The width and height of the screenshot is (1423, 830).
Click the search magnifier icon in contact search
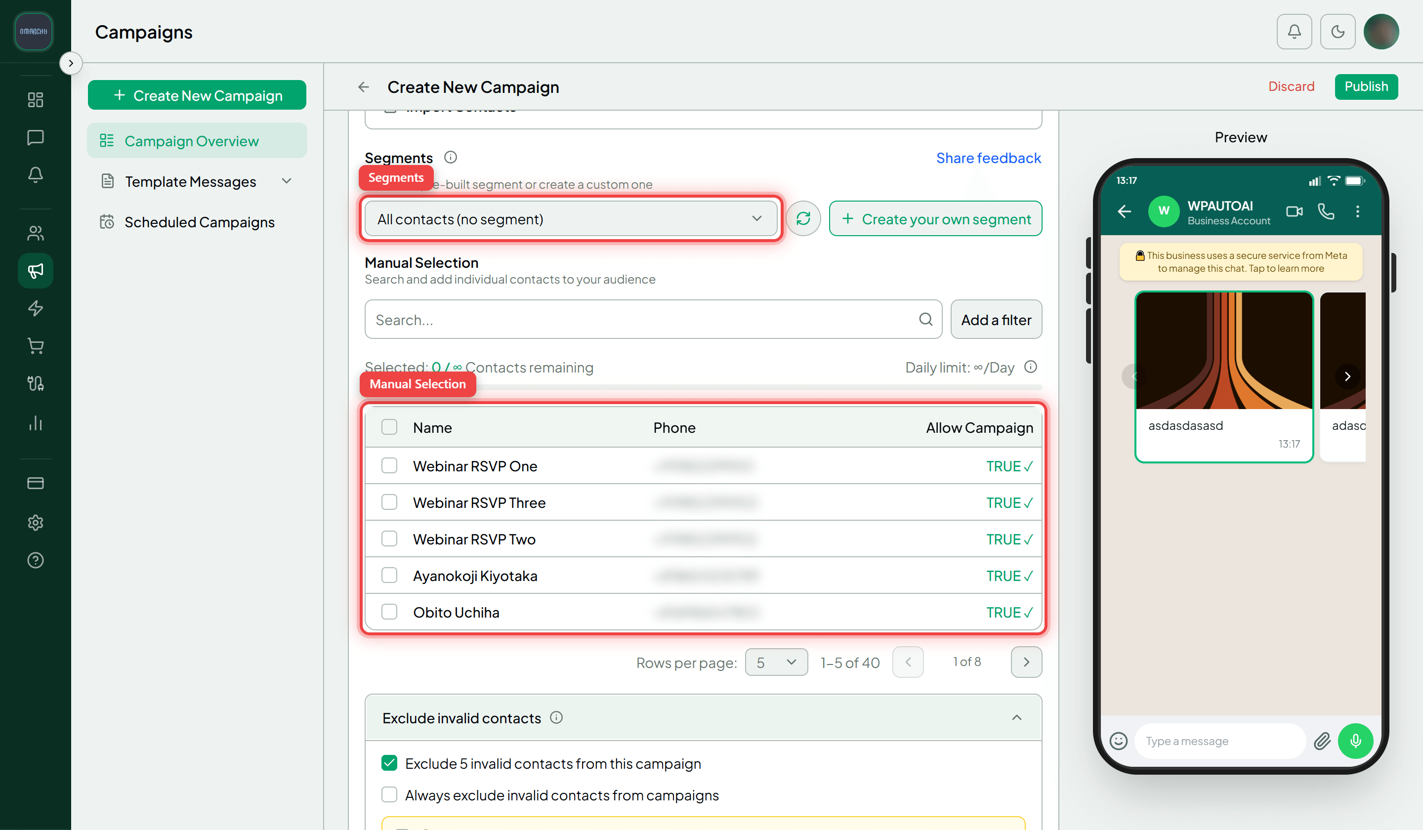(x=925, y=320)
